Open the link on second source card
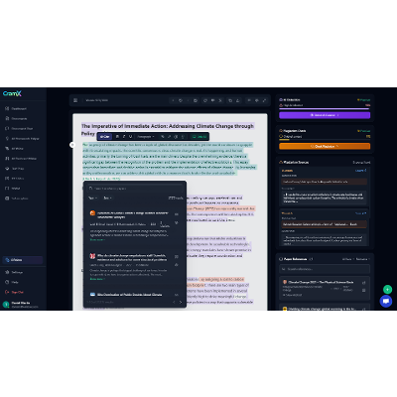 coord(360,213)
